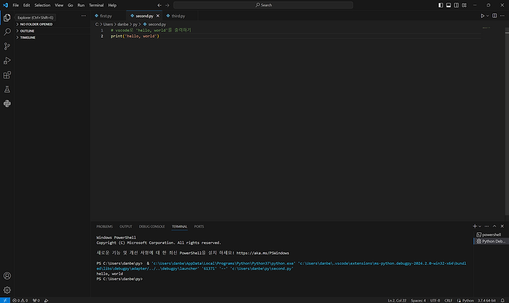The height and width of the screenshot is (303, 509).
Task: Open the Run menu
Action: coord(81,5)
